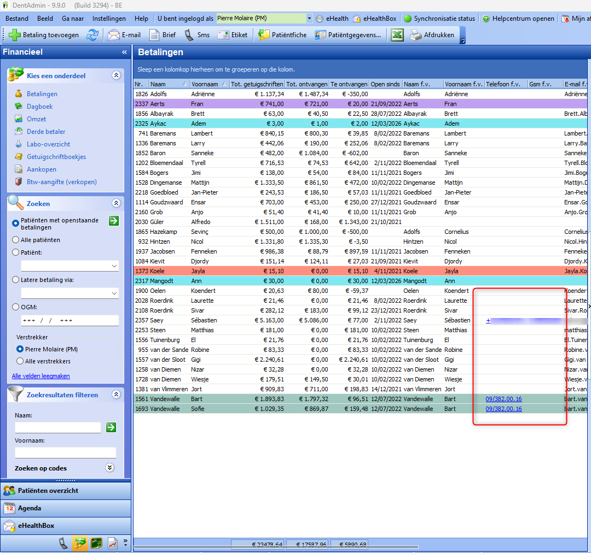Click the OGM input field

[69, 320]
